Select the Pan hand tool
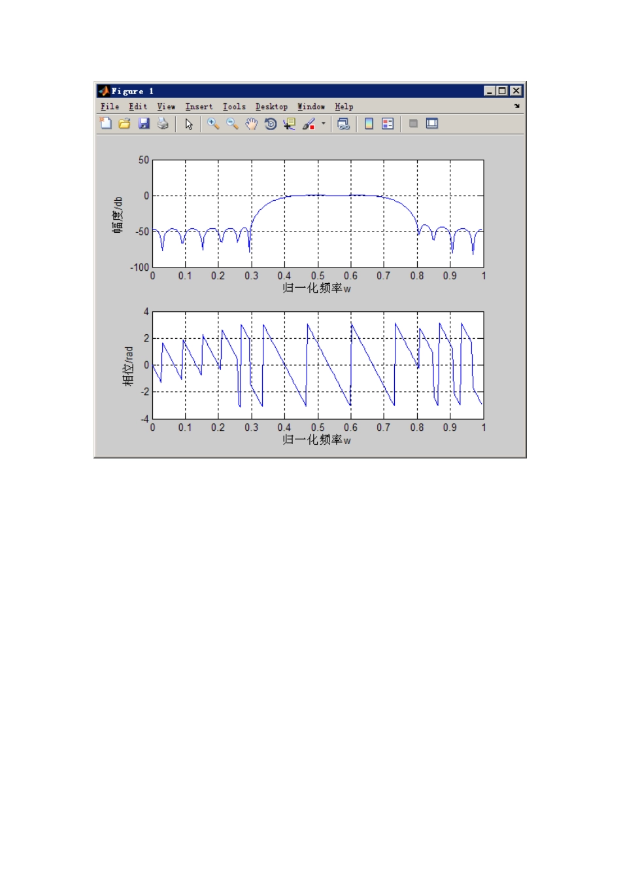621x879 pixels. click(x=251, y=124)
